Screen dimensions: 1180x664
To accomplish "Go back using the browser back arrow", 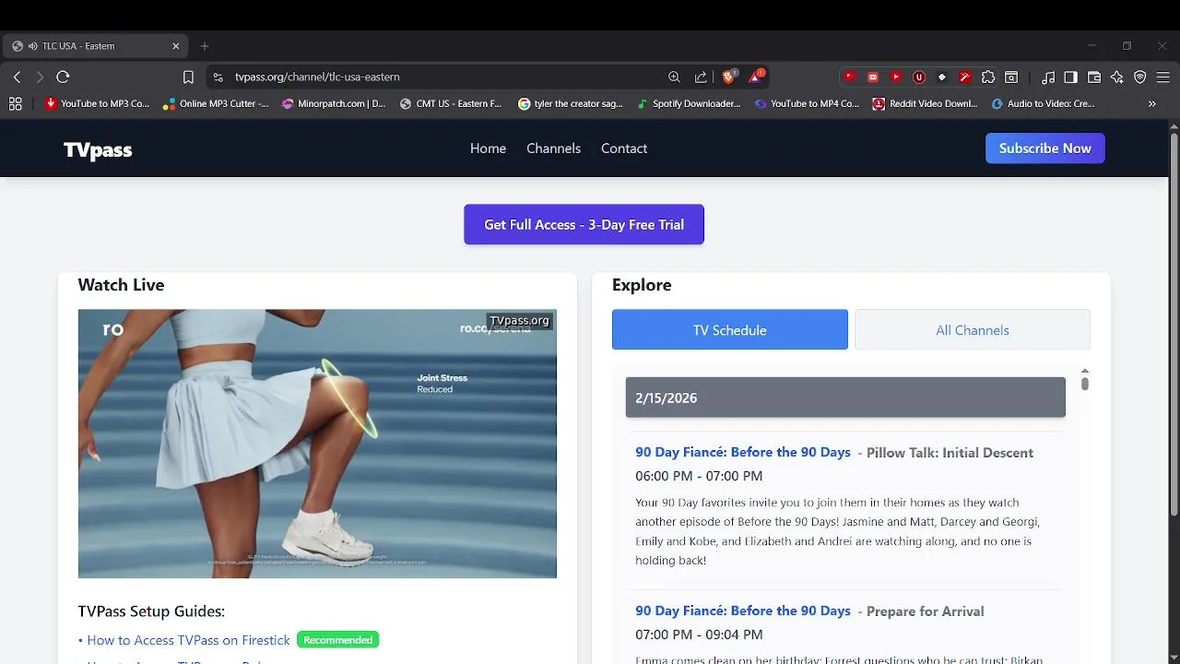I will (17, 77).
